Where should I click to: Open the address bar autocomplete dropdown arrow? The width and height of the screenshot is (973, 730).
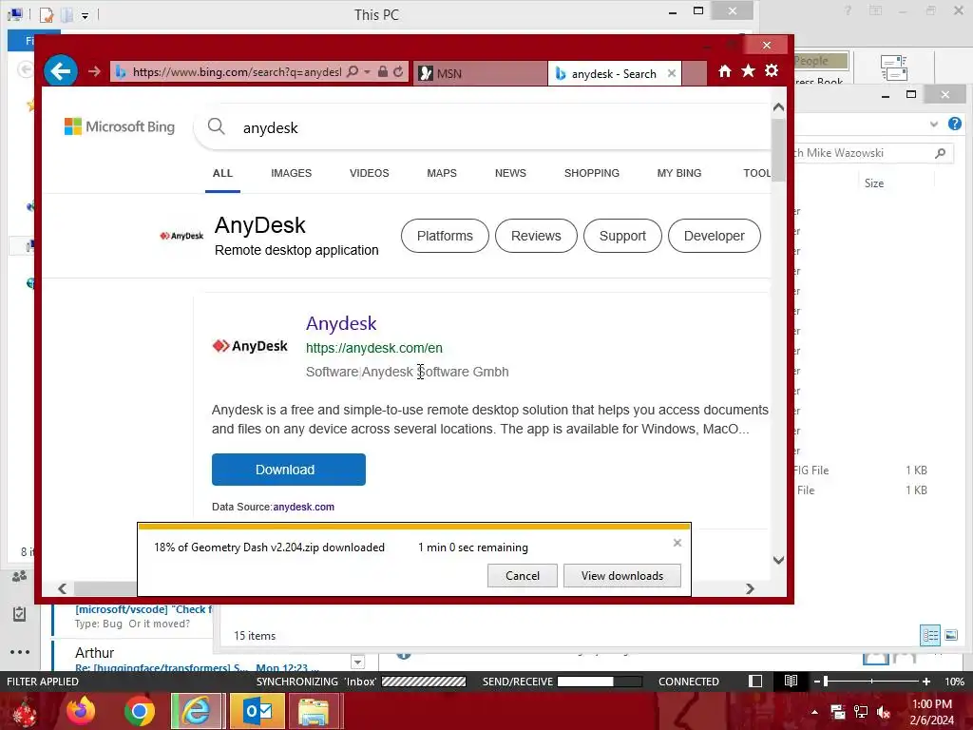point(368,72)
